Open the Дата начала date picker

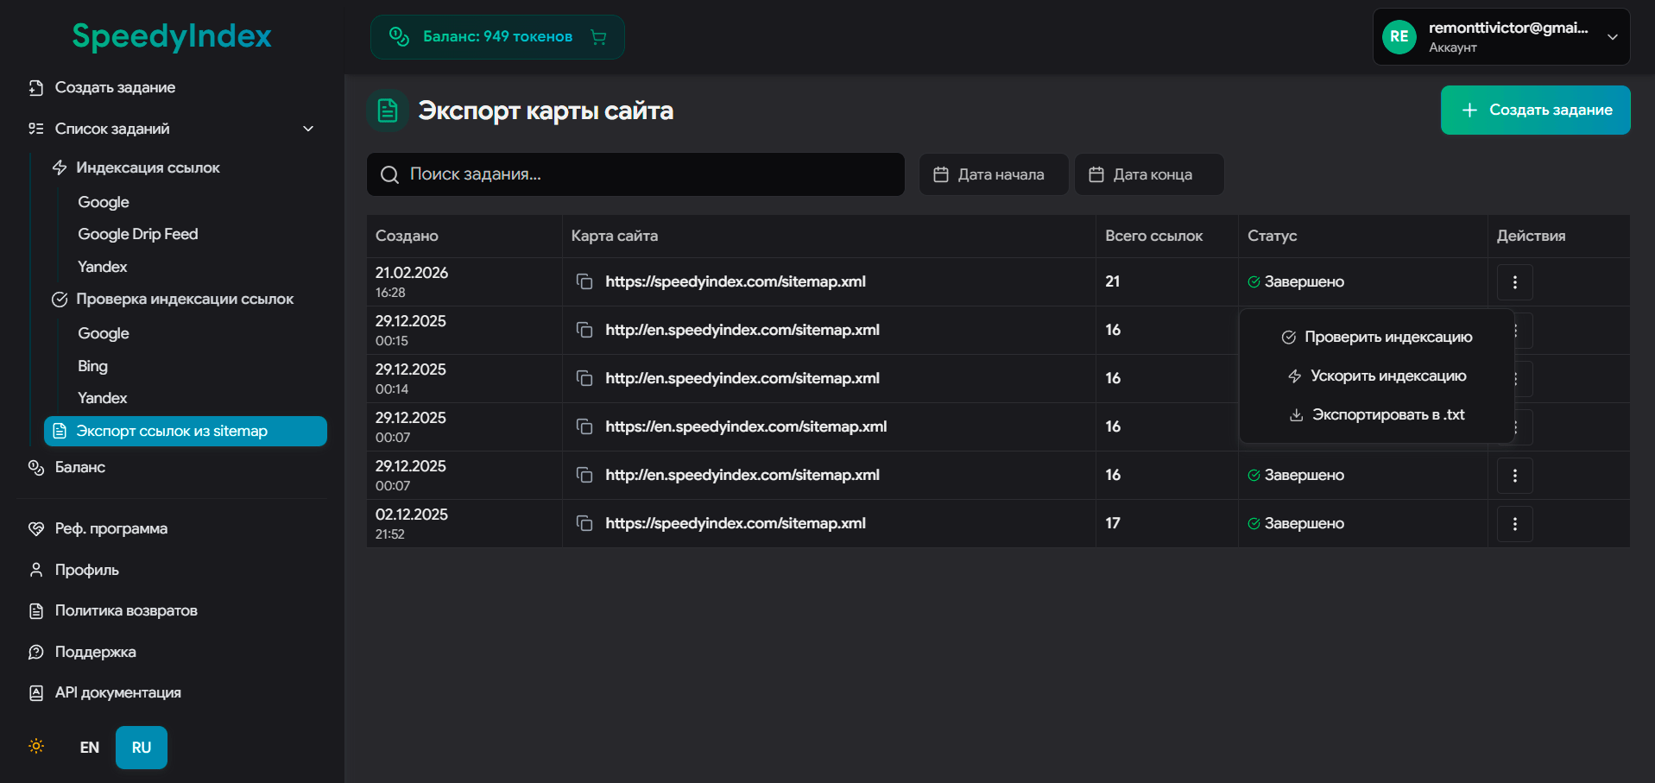click(993, 174)
